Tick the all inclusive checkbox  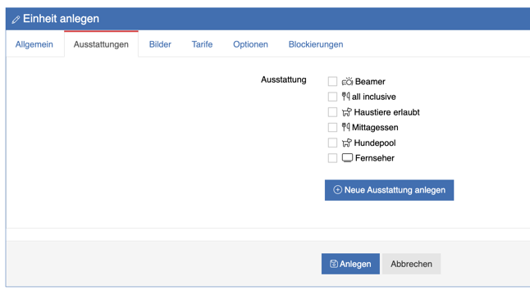coord(332,97)
